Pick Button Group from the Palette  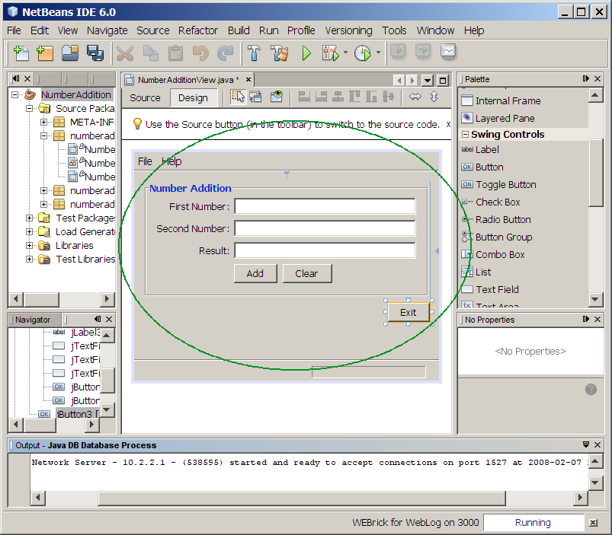497,237
